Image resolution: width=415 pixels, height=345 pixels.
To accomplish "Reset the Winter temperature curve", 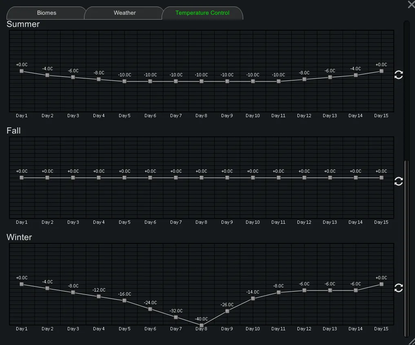I will [x=399, y=288].
